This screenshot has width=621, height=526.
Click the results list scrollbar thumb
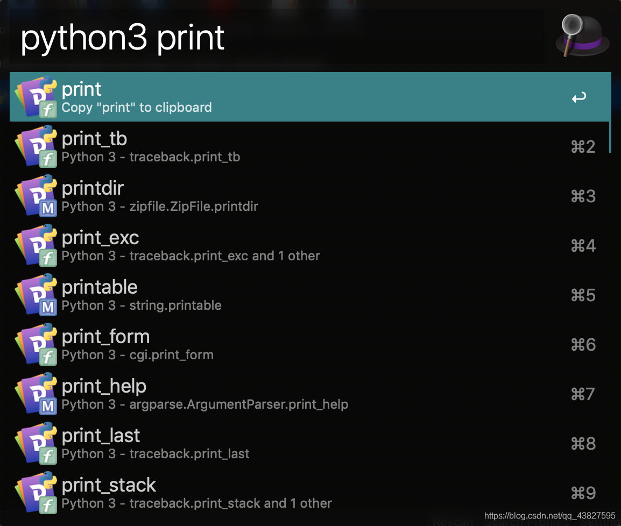coord(610,112)
